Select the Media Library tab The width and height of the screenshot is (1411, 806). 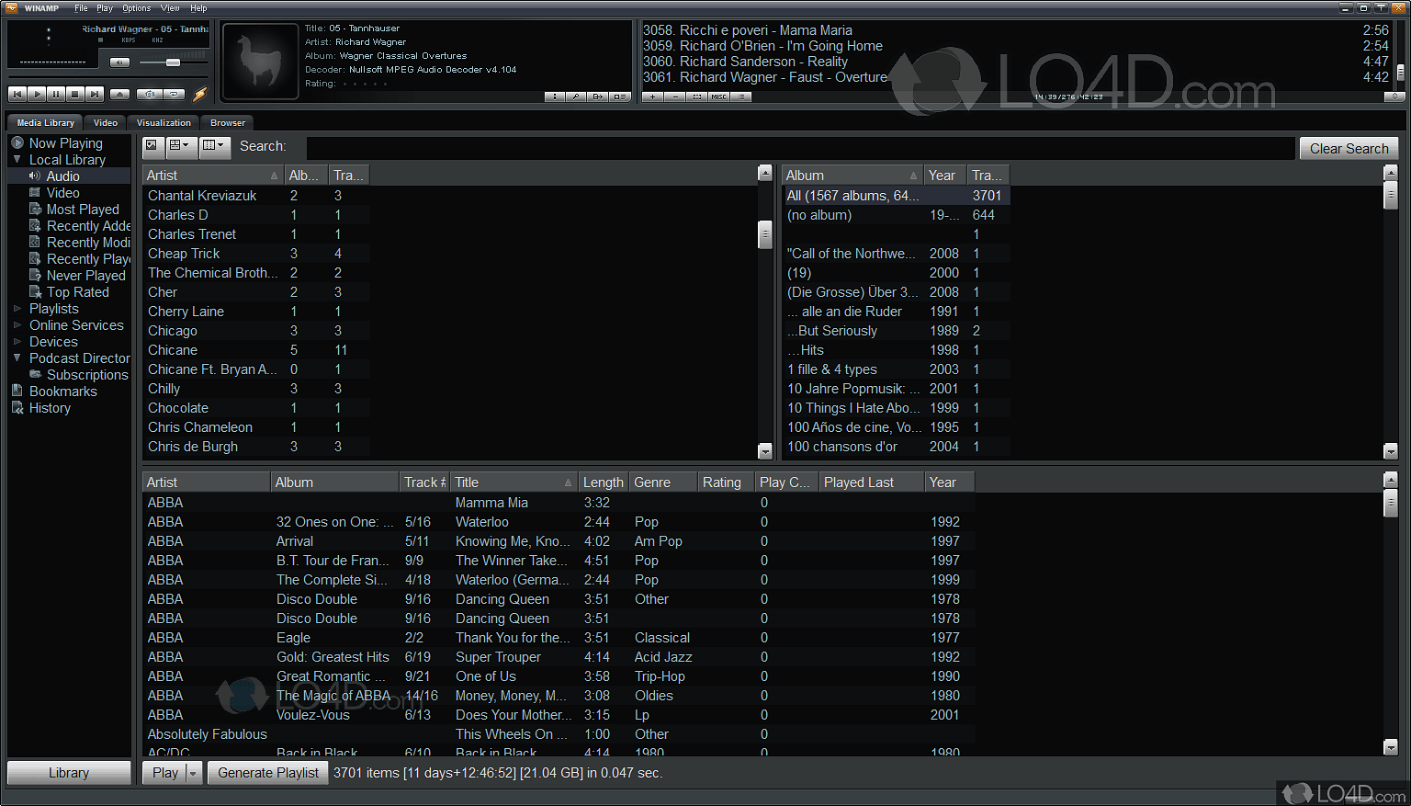click(x=45, y=122)
